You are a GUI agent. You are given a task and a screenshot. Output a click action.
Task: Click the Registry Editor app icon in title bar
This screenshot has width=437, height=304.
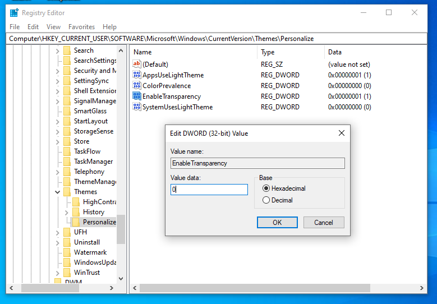click(x=14, y=12)
